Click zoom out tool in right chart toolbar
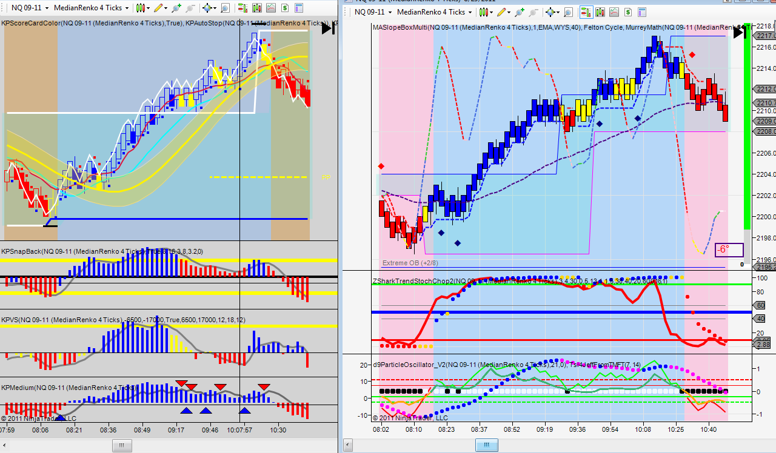Screen dimensions: 776x453 tap(533, 12)
